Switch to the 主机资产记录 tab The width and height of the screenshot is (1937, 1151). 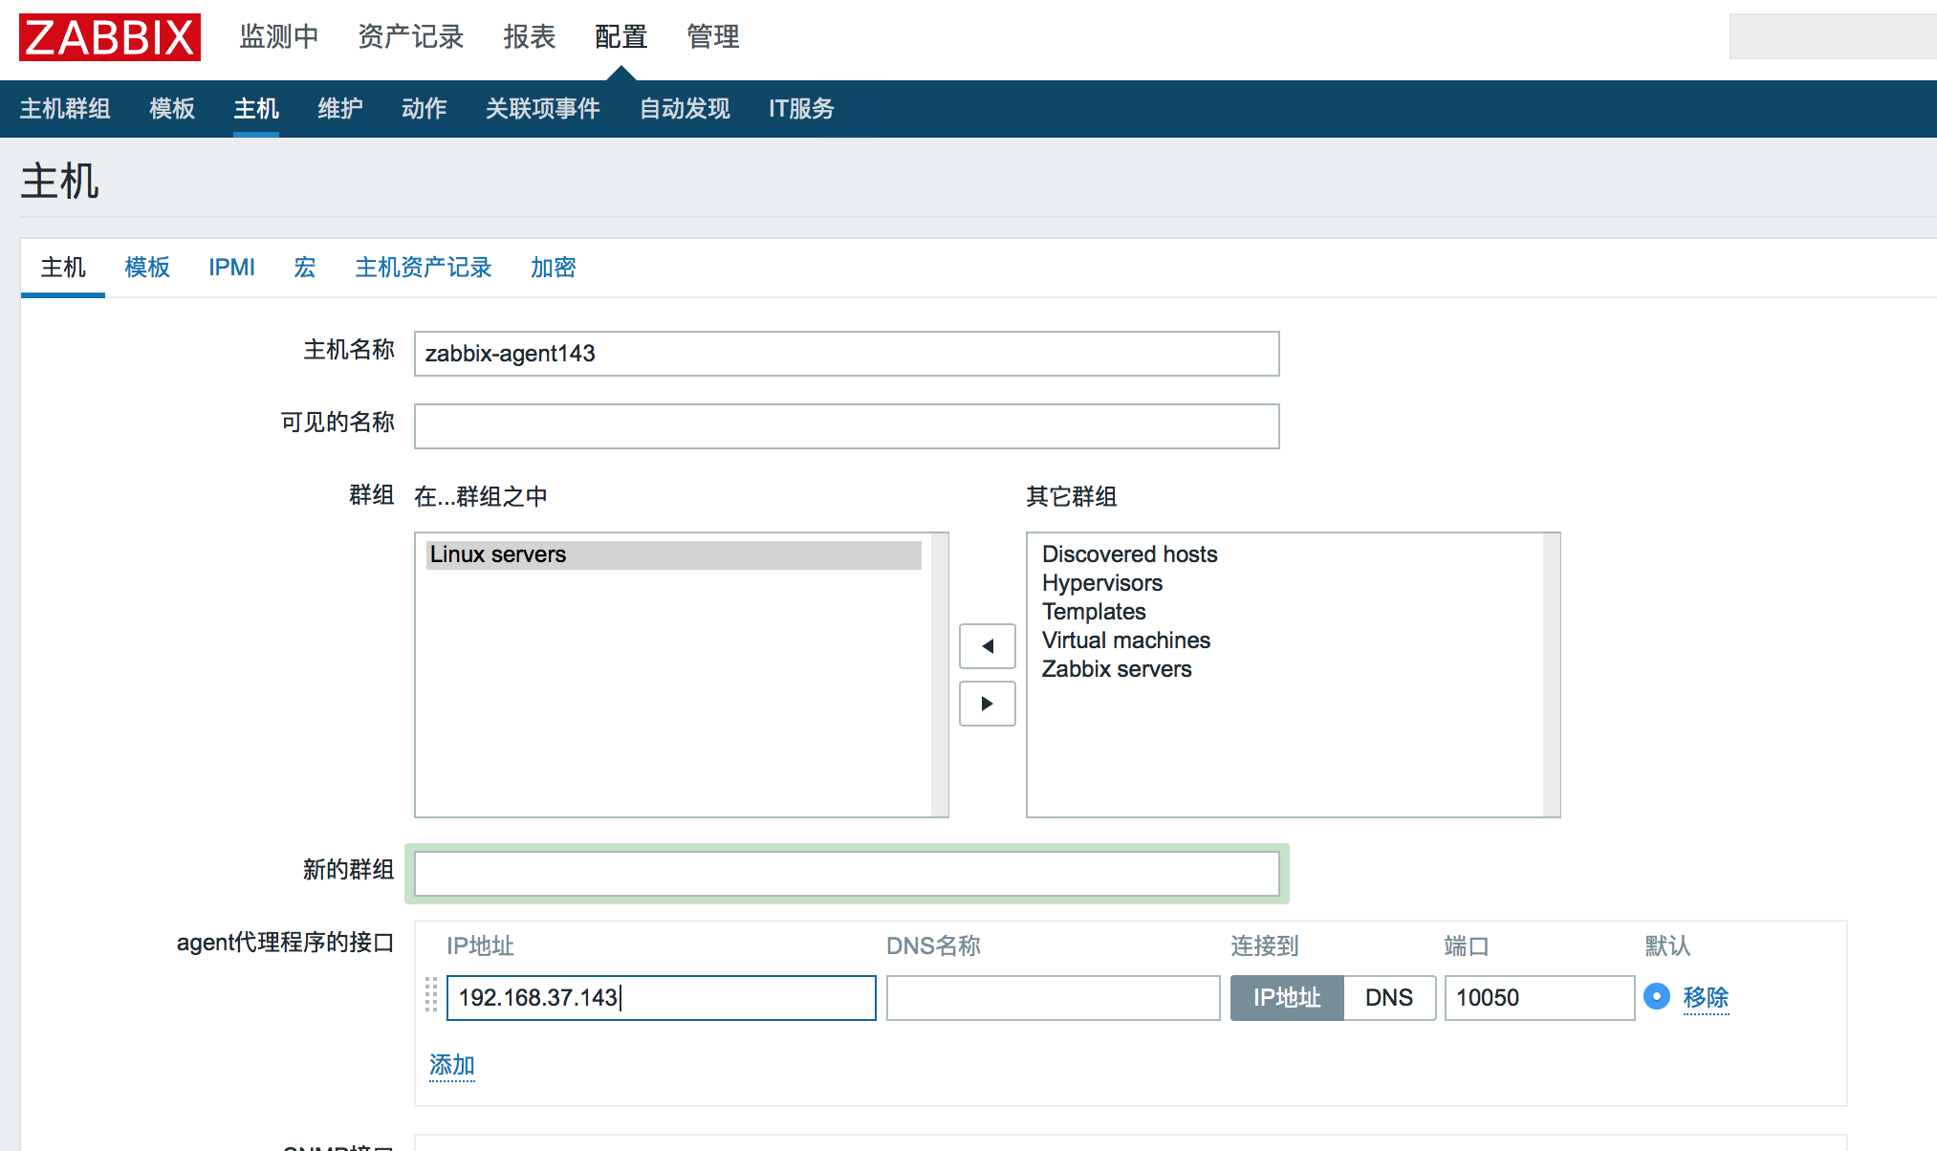pos(424,268)
